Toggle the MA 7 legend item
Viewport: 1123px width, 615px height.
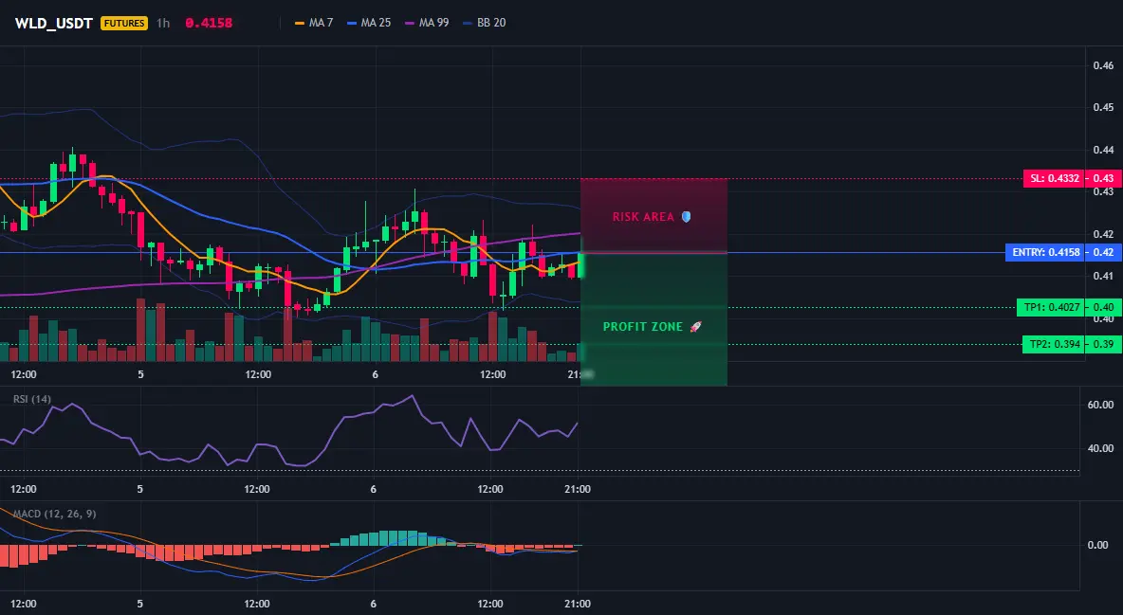(314, 23)
